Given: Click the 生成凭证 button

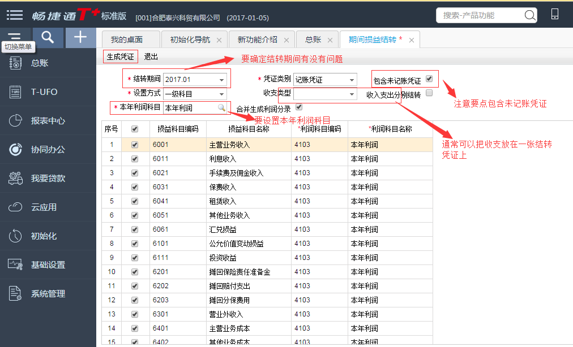Looking at the screenshot, I should [x=120, y=57].
